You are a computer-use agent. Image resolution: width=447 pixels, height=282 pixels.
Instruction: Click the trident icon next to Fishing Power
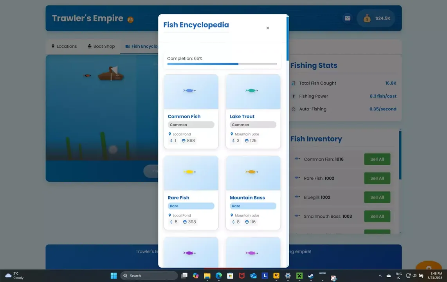(x=294, y=96)
